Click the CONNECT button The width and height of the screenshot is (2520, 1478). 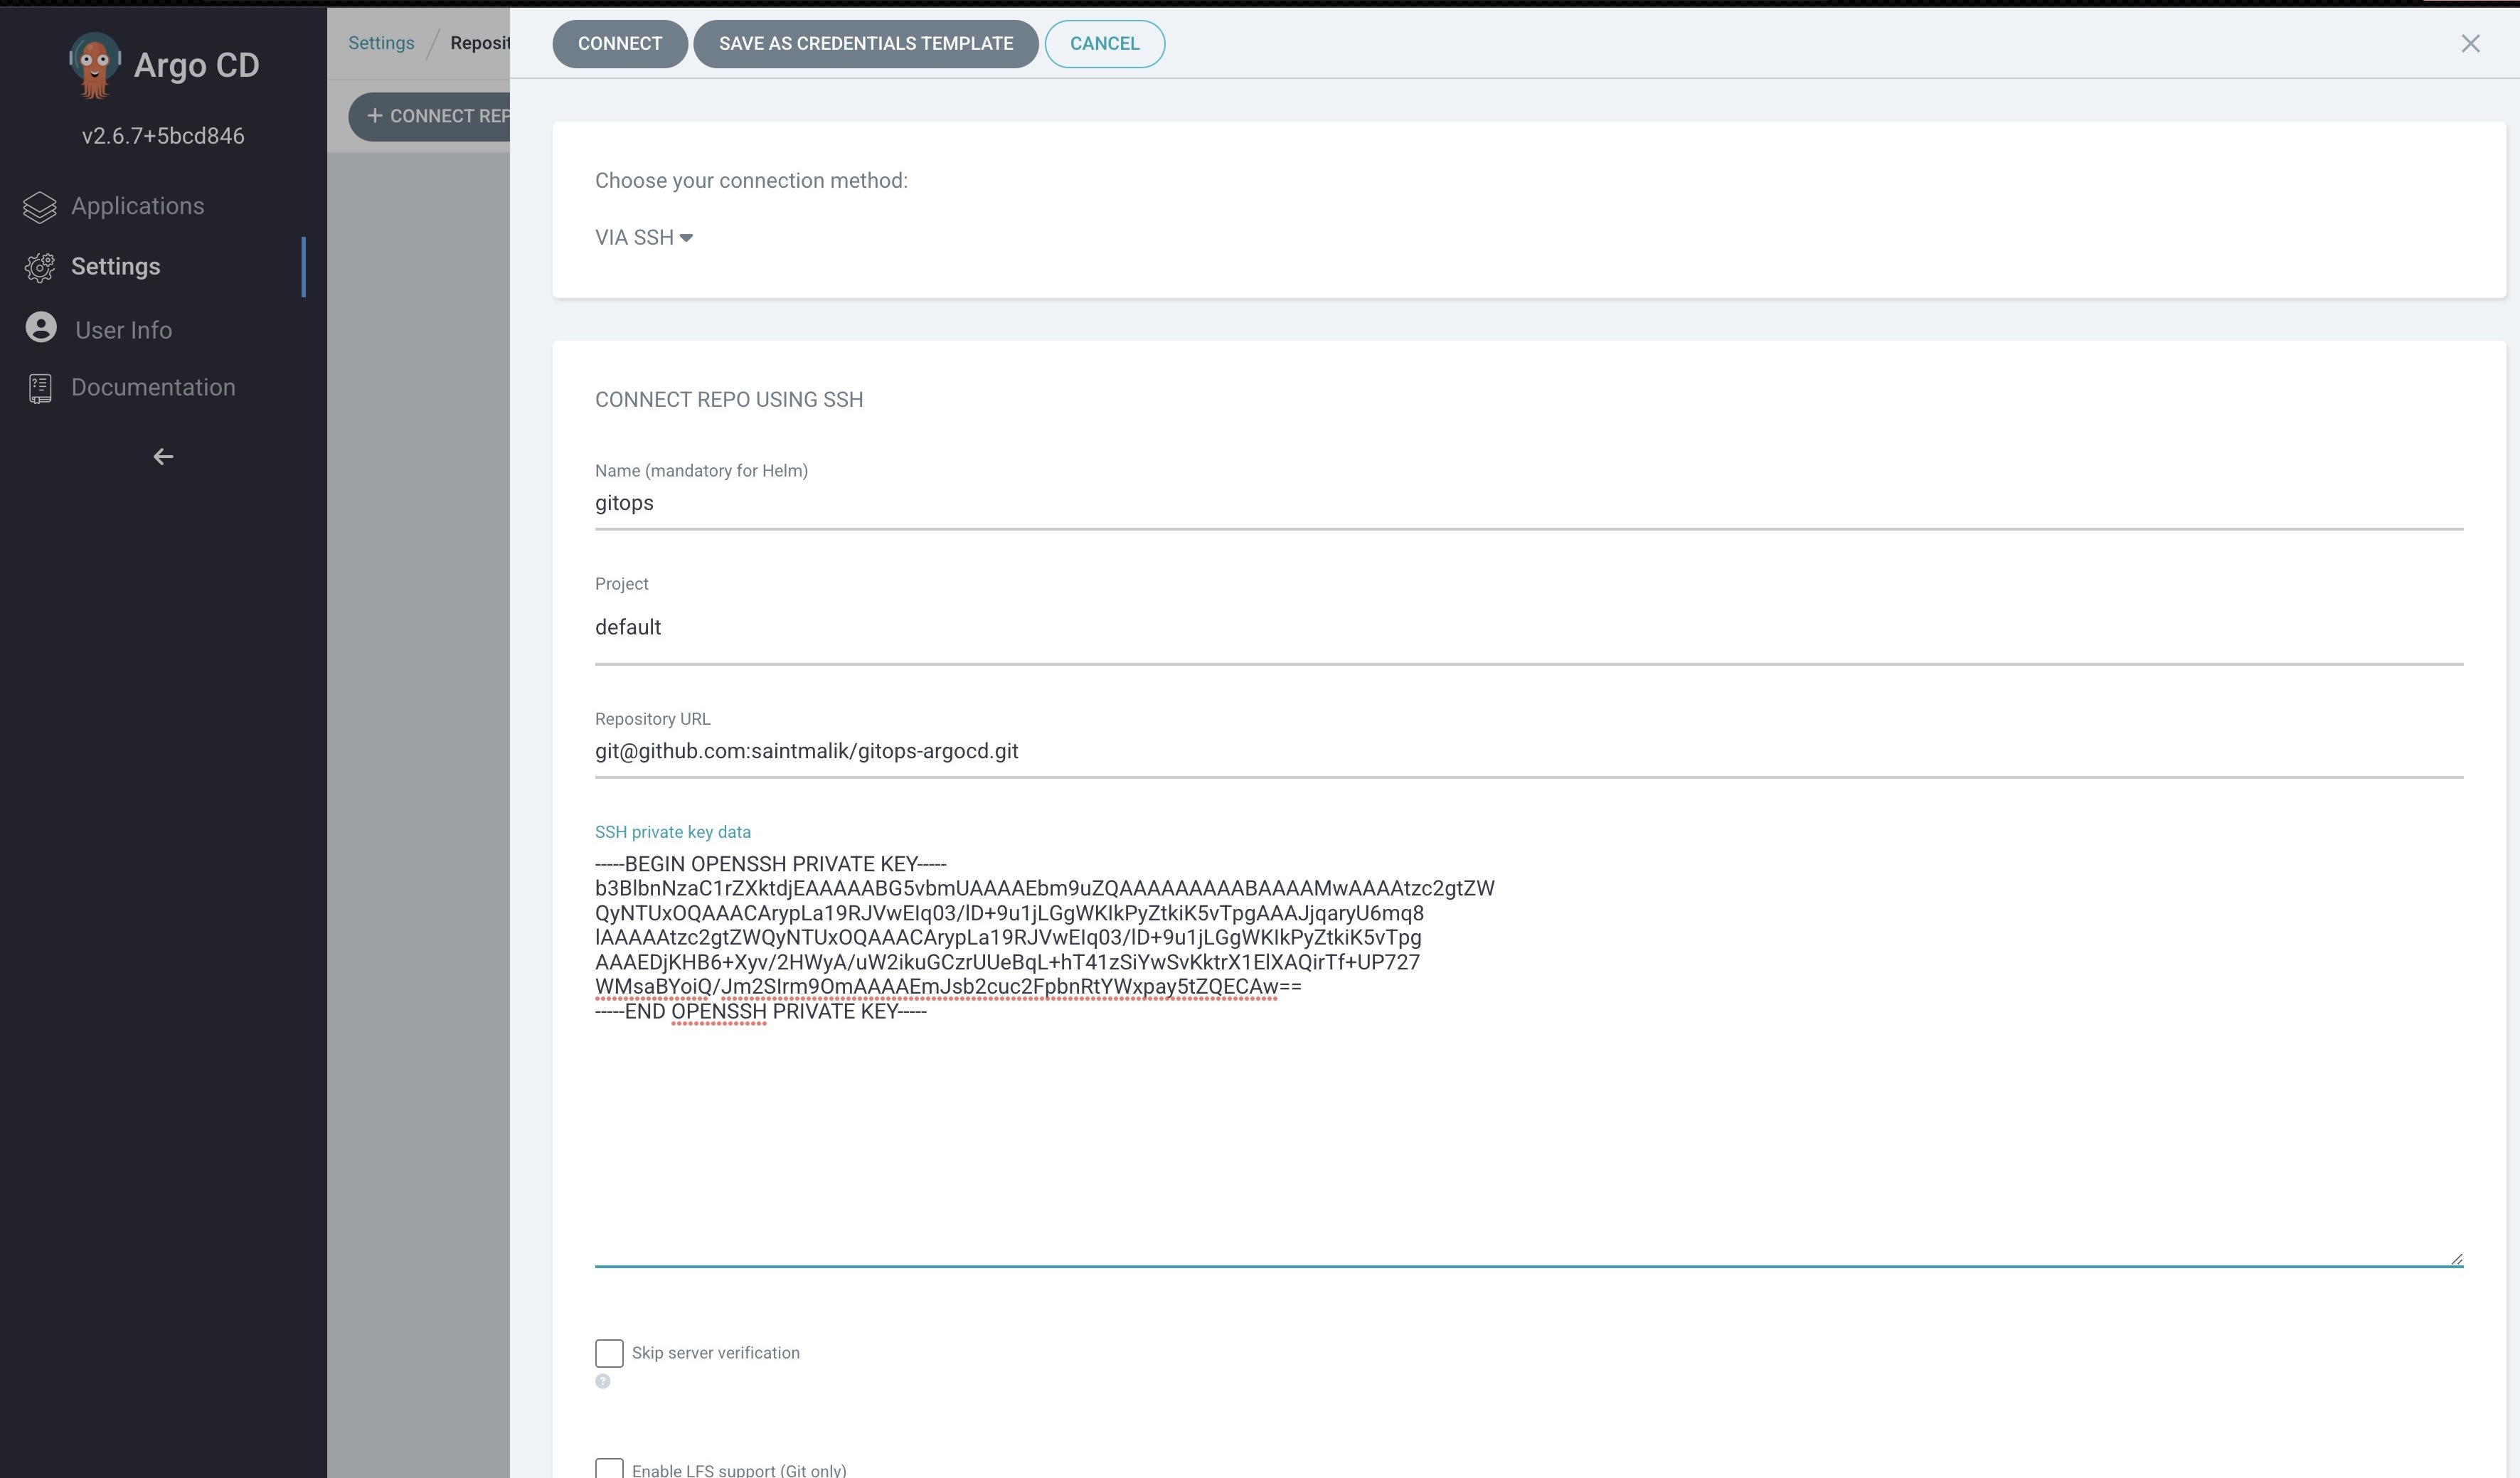point(619,44)
